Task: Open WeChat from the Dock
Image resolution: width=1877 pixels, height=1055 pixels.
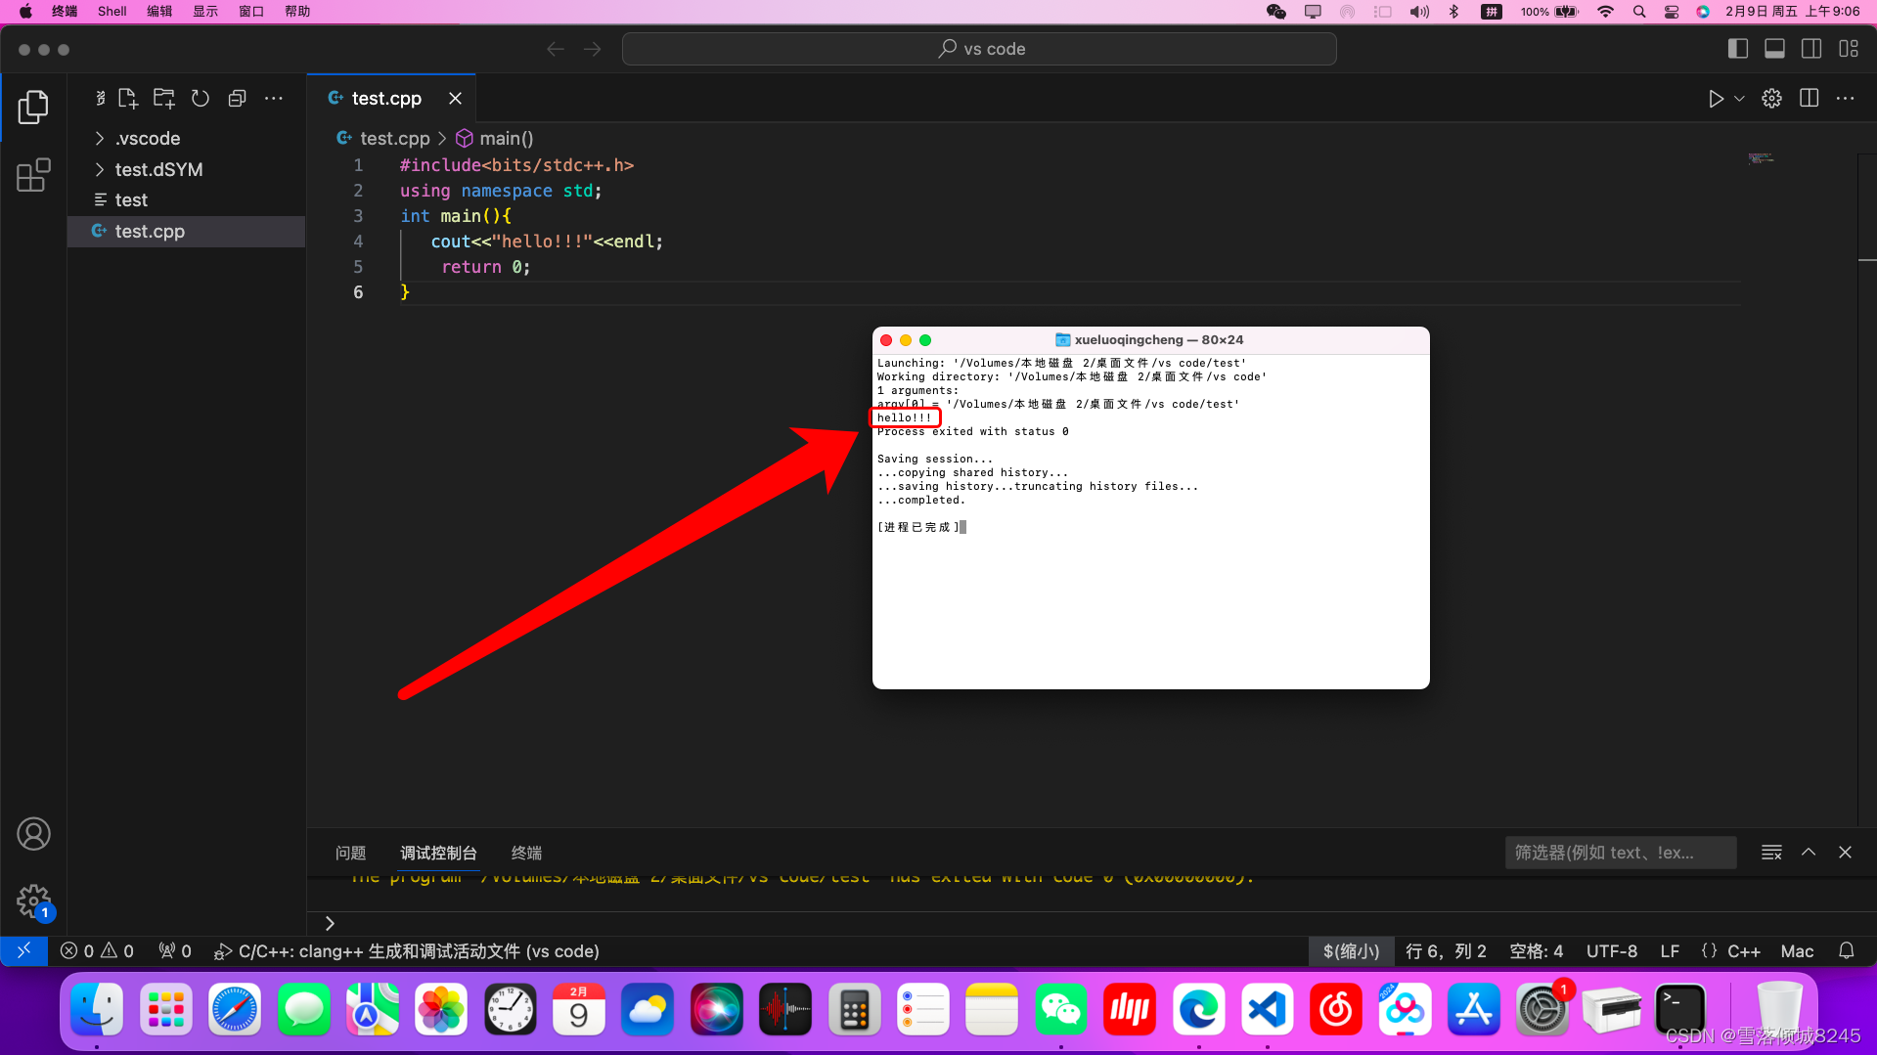Action: (x=1060, y=1009)
